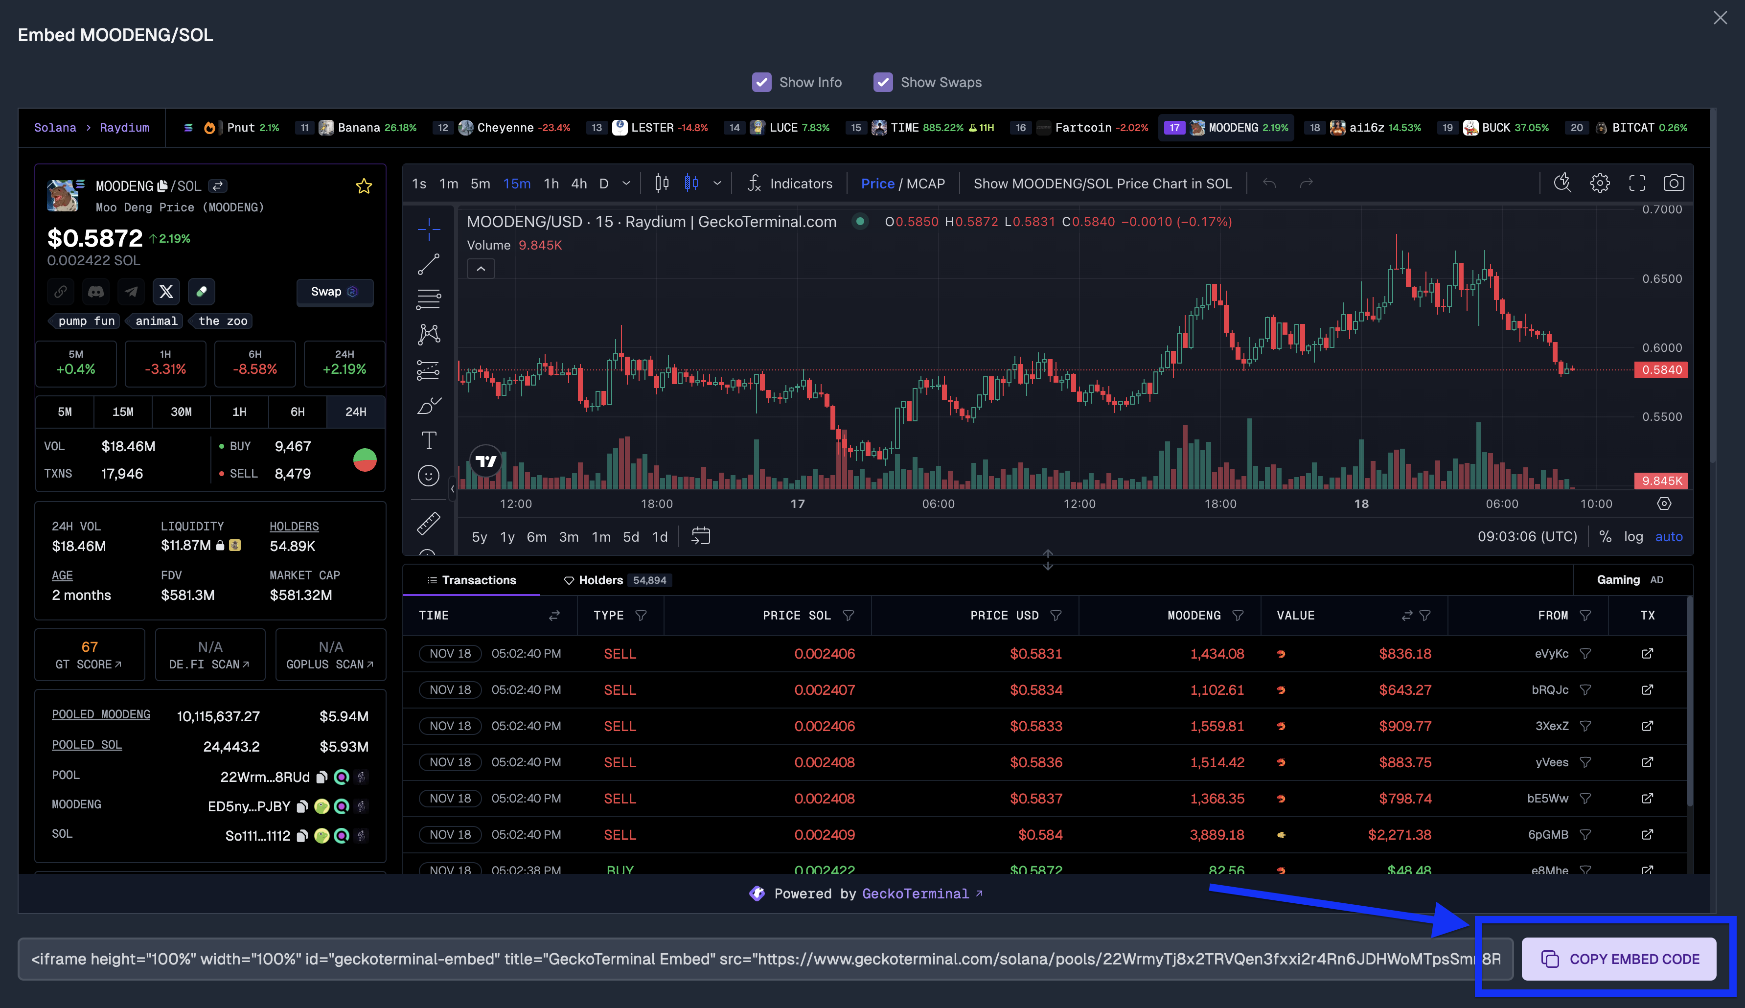Go to the Raydium breadcrumb link
Image resolution: width=1745 pixels, height=1008 pixels.
click(x=125, y=127)
